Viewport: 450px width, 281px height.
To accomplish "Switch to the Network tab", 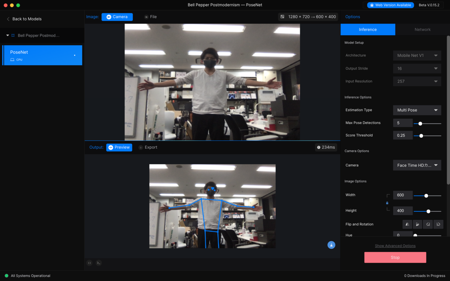I will click(423, 29).
